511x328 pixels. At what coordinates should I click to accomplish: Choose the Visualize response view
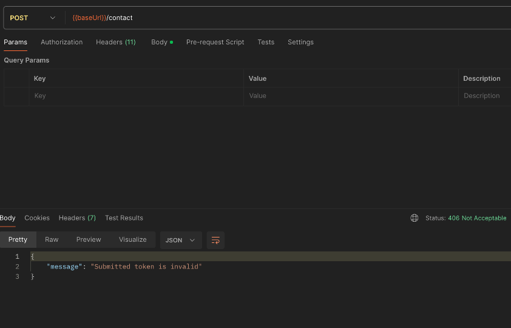[133, 240]
